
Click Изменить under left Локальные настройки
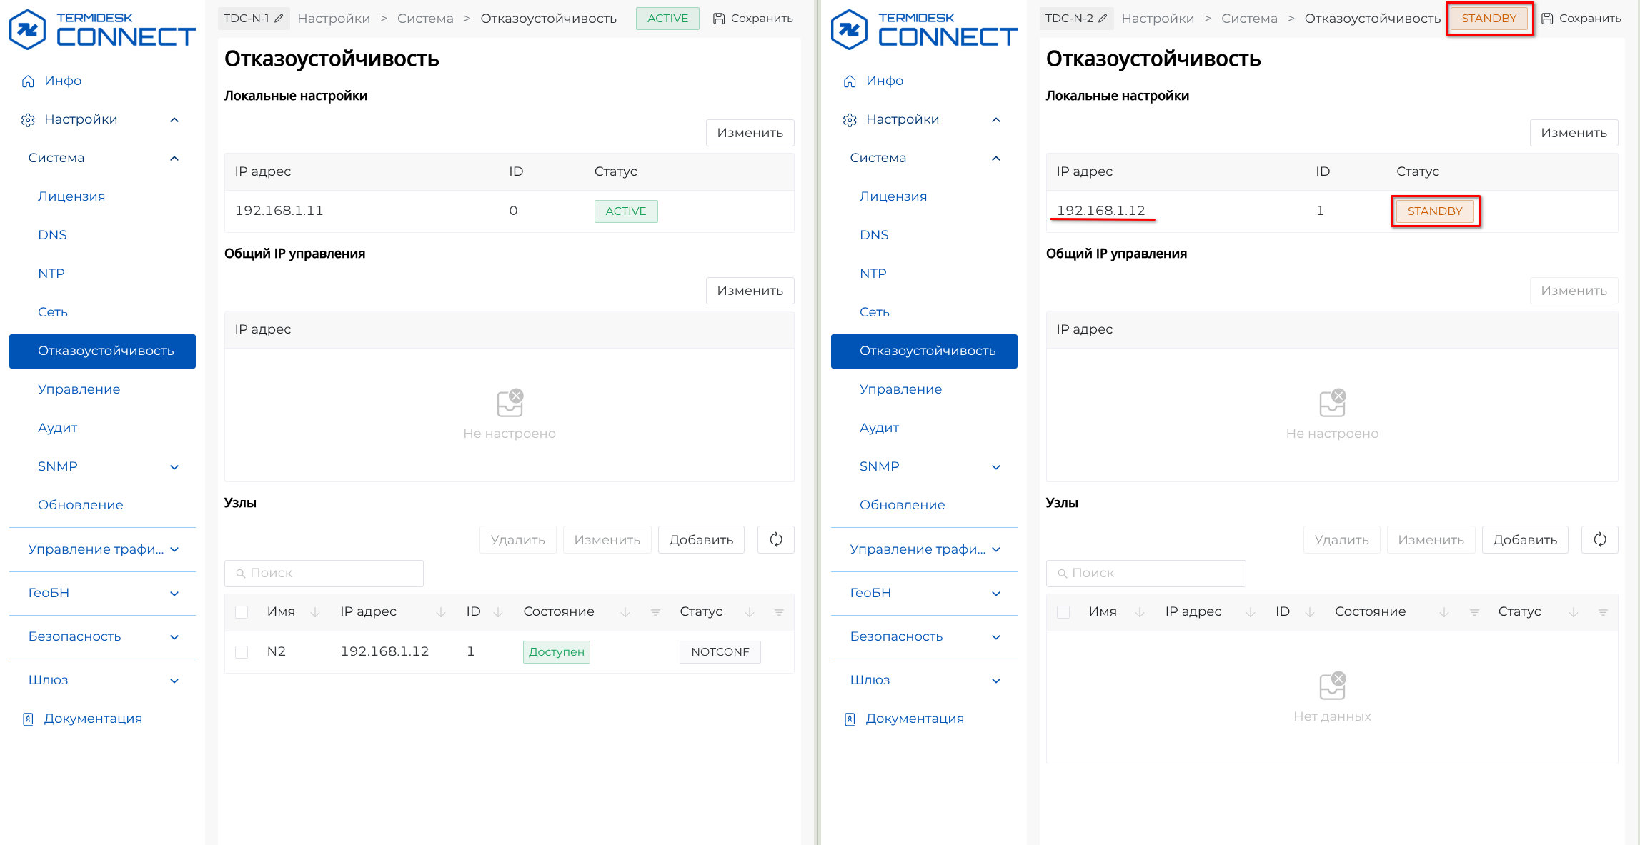(750, 133)
